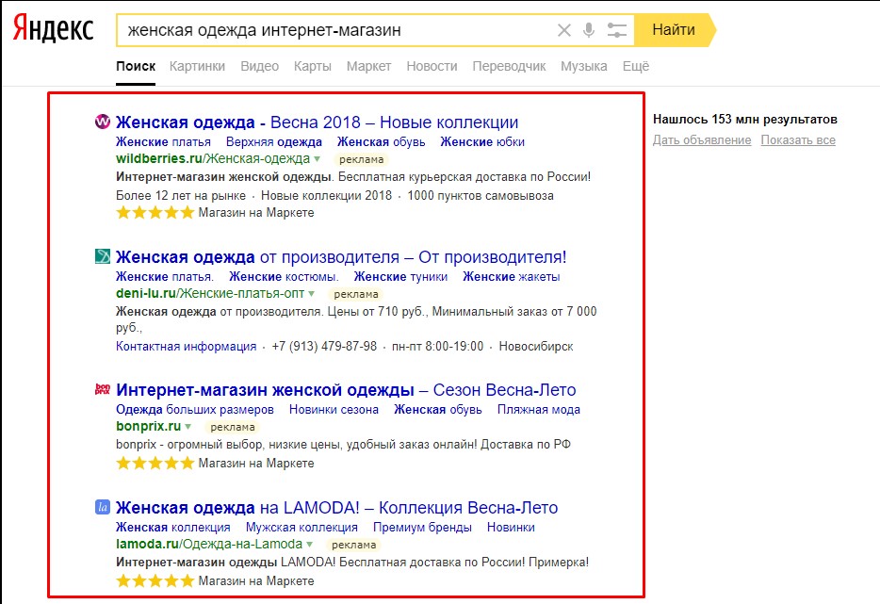Open the Музыка tab
The image size is (880, 604).
(x=583, y=66)
